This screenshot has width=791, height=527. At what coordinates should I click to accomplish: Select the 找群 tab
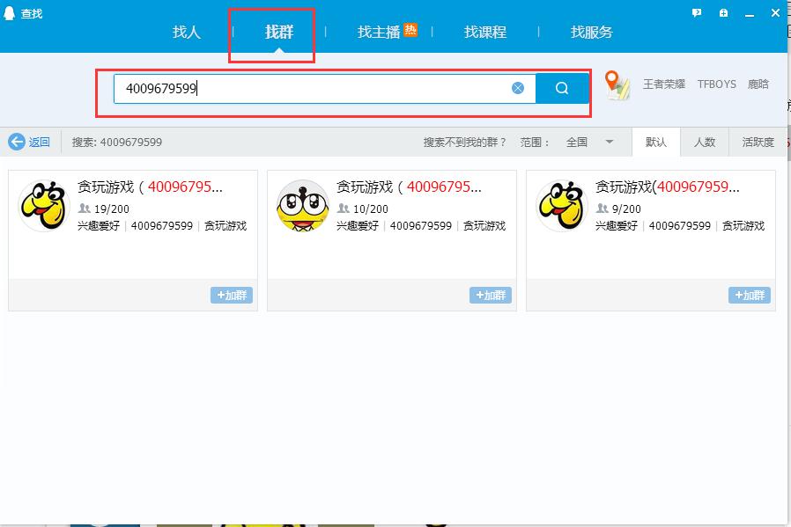coord(279,33)
